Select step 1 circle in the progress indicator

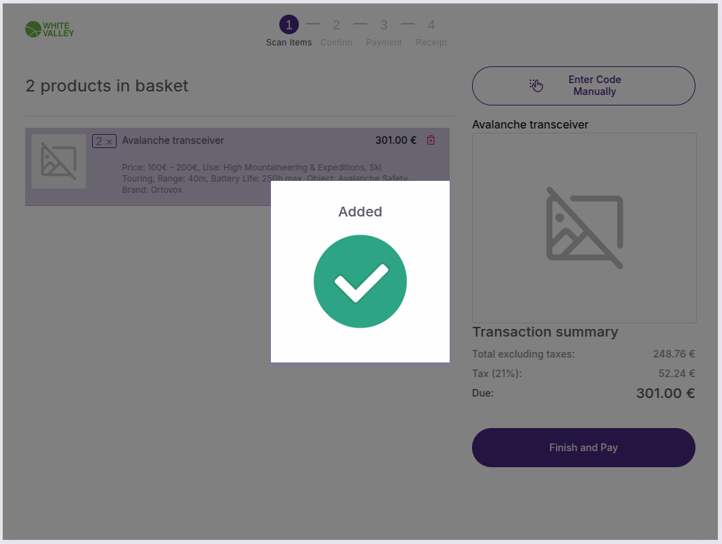[289, 25]
